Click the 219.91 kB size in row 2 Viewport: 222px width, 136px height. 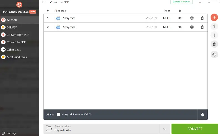click(x=151, y=27)
